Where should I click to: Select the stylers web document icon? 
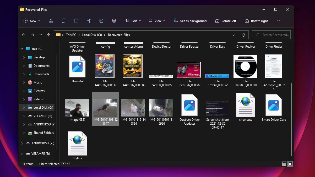(77, 143)
